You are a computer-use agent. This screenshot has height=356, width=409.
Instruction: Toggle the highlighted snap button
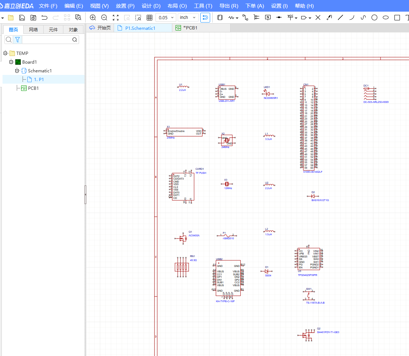[205, 18]
